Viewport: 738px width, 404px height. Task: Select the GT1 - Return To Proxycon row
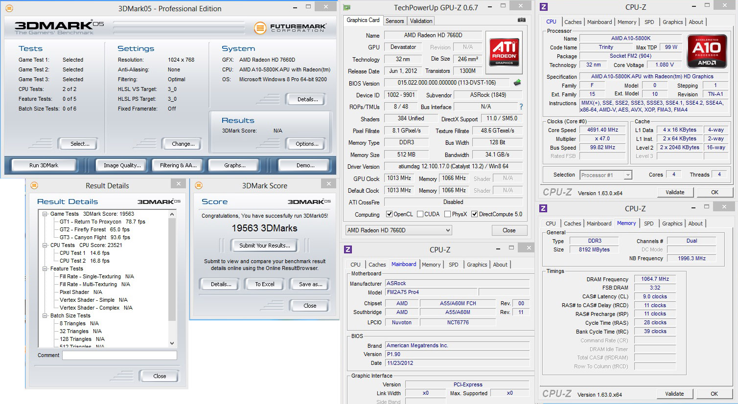pos(102,222)
